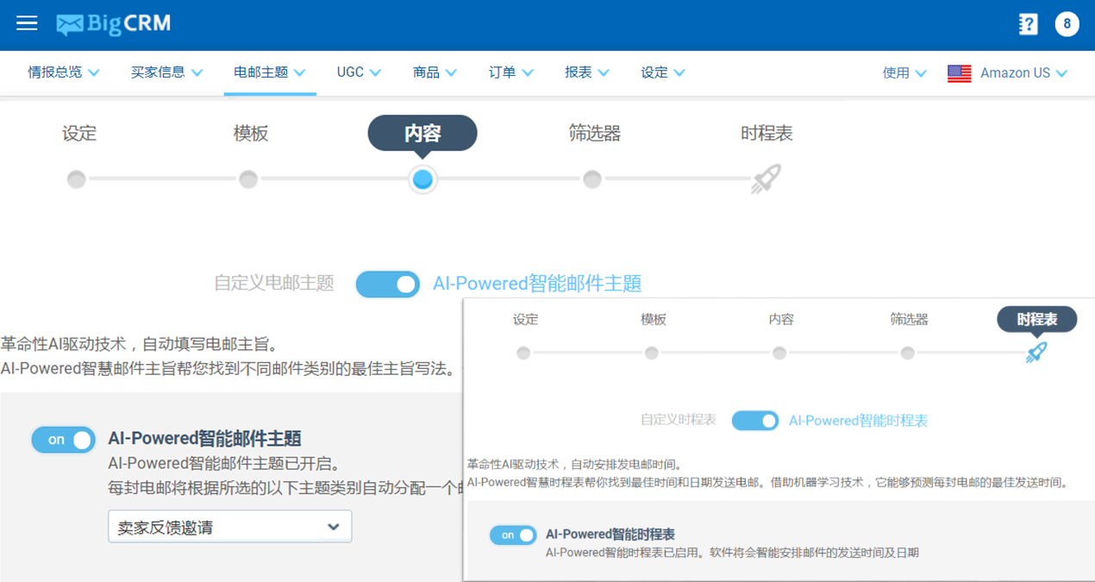The width and height of the screenshot is (1095, 582).
Task: Click the US flag marketplace icon
Action: (958, 73)
